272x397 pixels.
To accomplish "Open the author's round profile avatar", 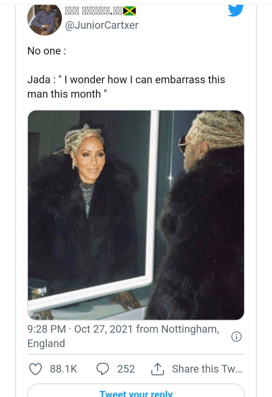I will [44, 20].
